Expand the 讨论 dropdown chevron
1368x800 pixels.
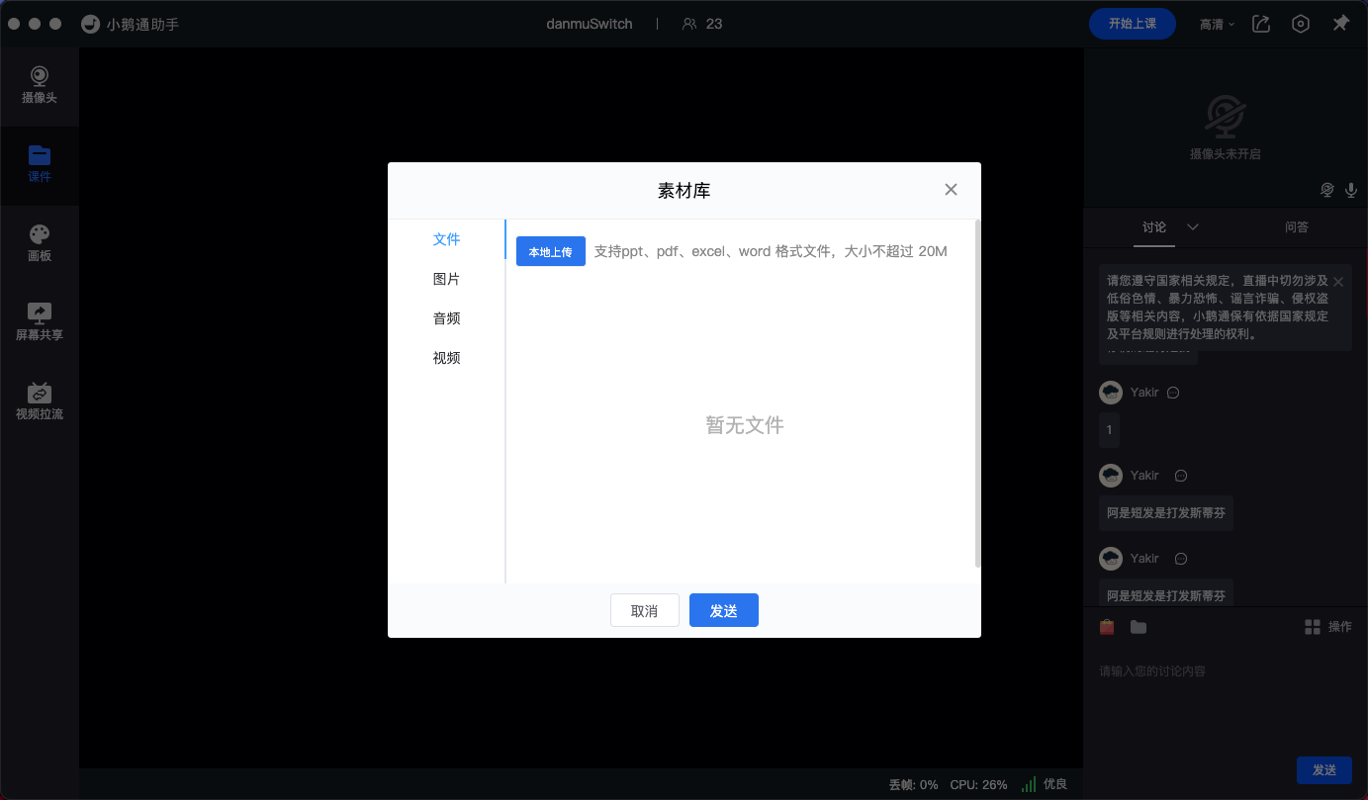(x=1193, y=227)
